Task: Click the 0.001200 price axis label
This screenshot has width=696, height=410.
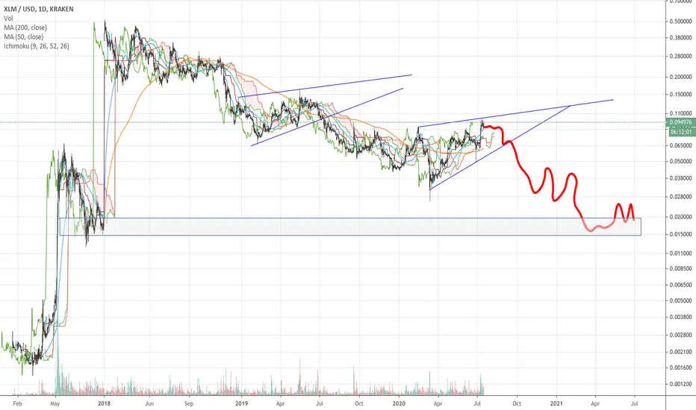Action: click(x=681, y=385)
